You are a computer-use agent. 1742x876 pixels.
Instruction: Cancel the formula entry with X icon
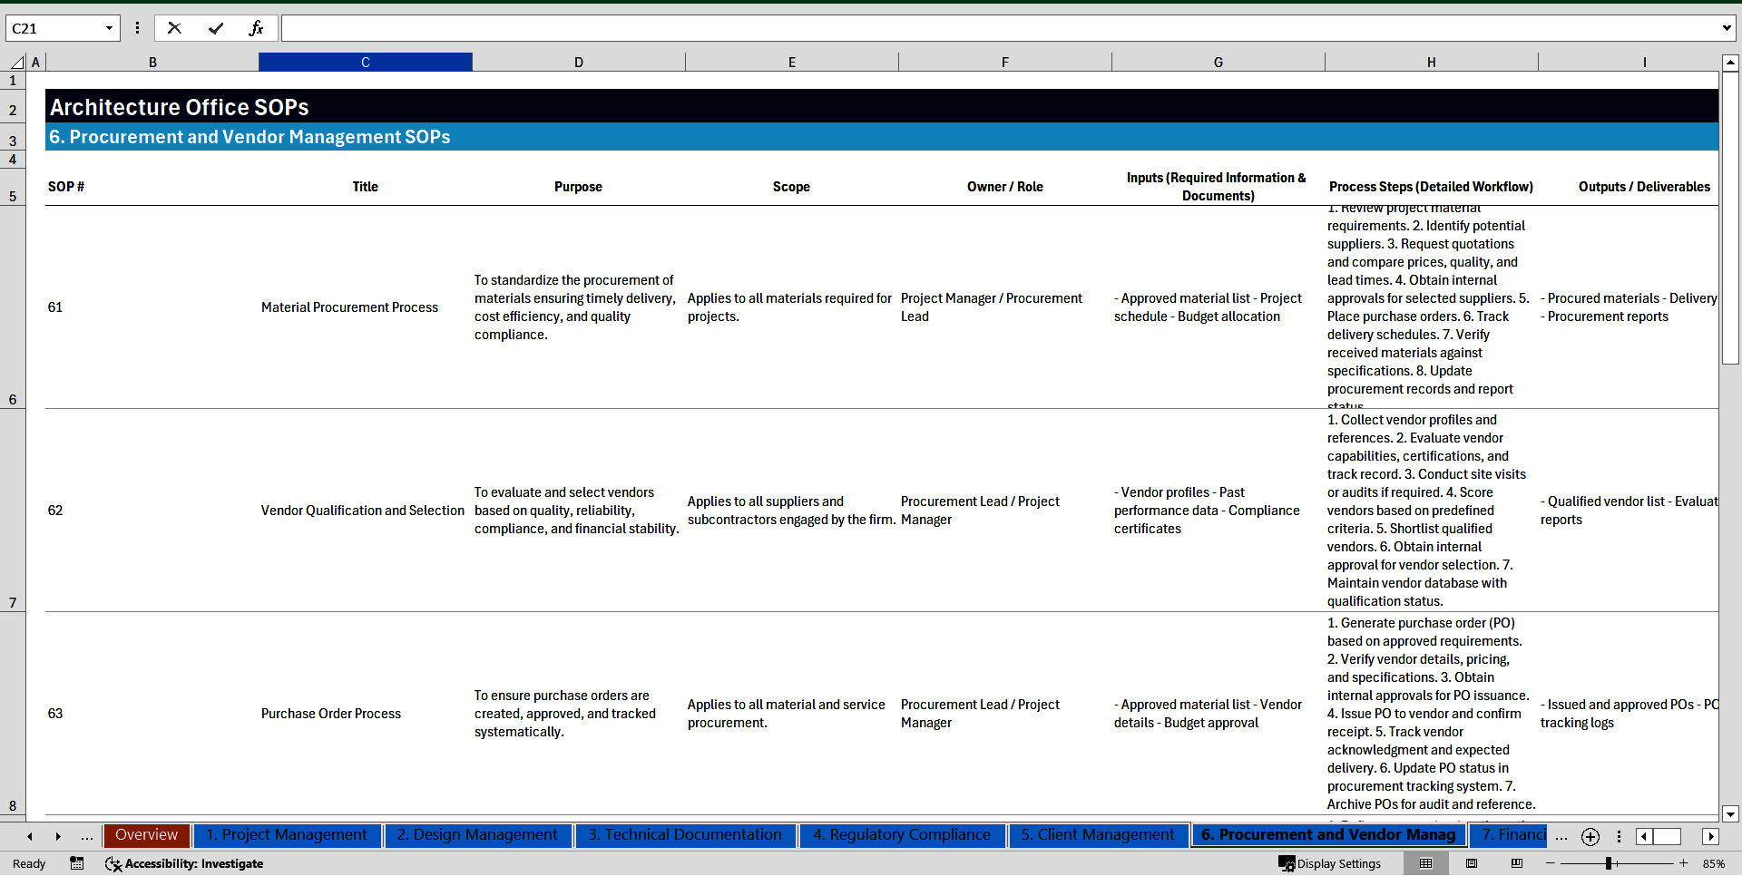point(175,28)
